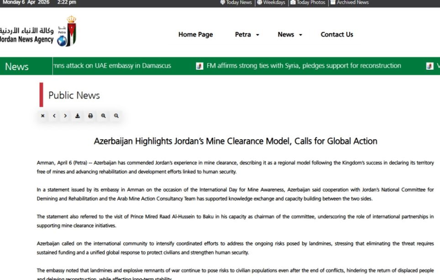Image resolution: width=440 pixels, height=280 pixels.
Task: Close the article with the X icon
Action: [x=42, y=116]
